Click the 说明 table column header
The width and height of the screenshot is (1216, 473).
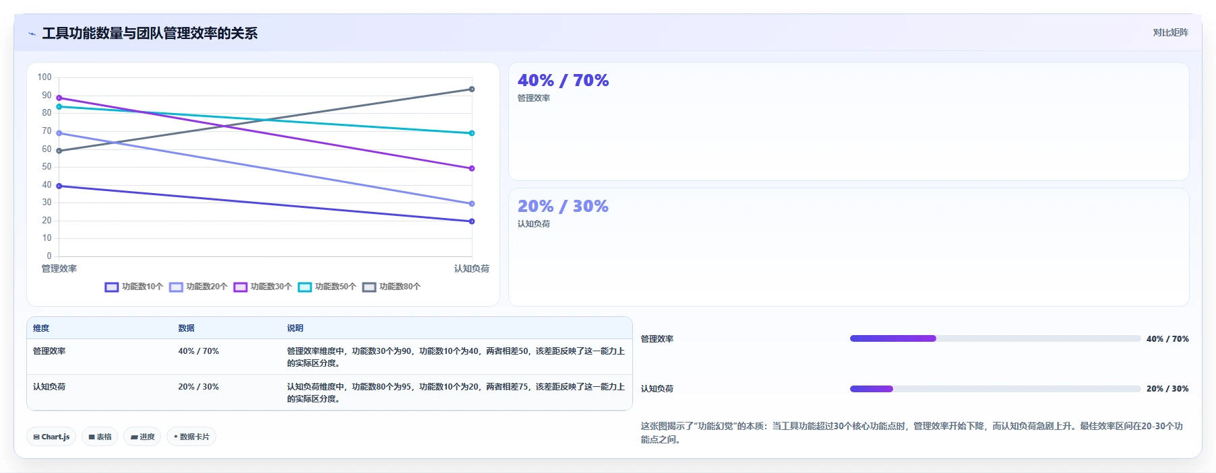point(295,328)
